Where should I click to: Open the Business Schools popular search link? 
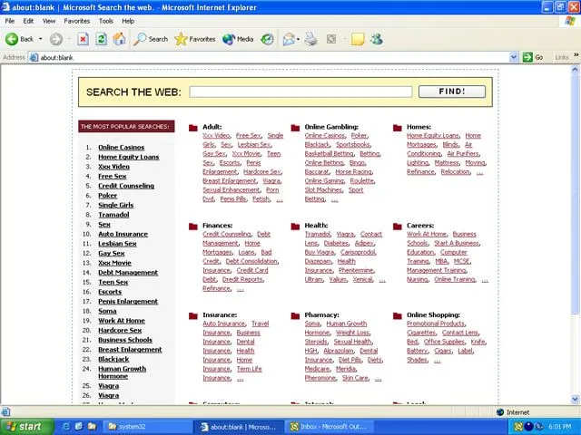(x=125, y=340)
